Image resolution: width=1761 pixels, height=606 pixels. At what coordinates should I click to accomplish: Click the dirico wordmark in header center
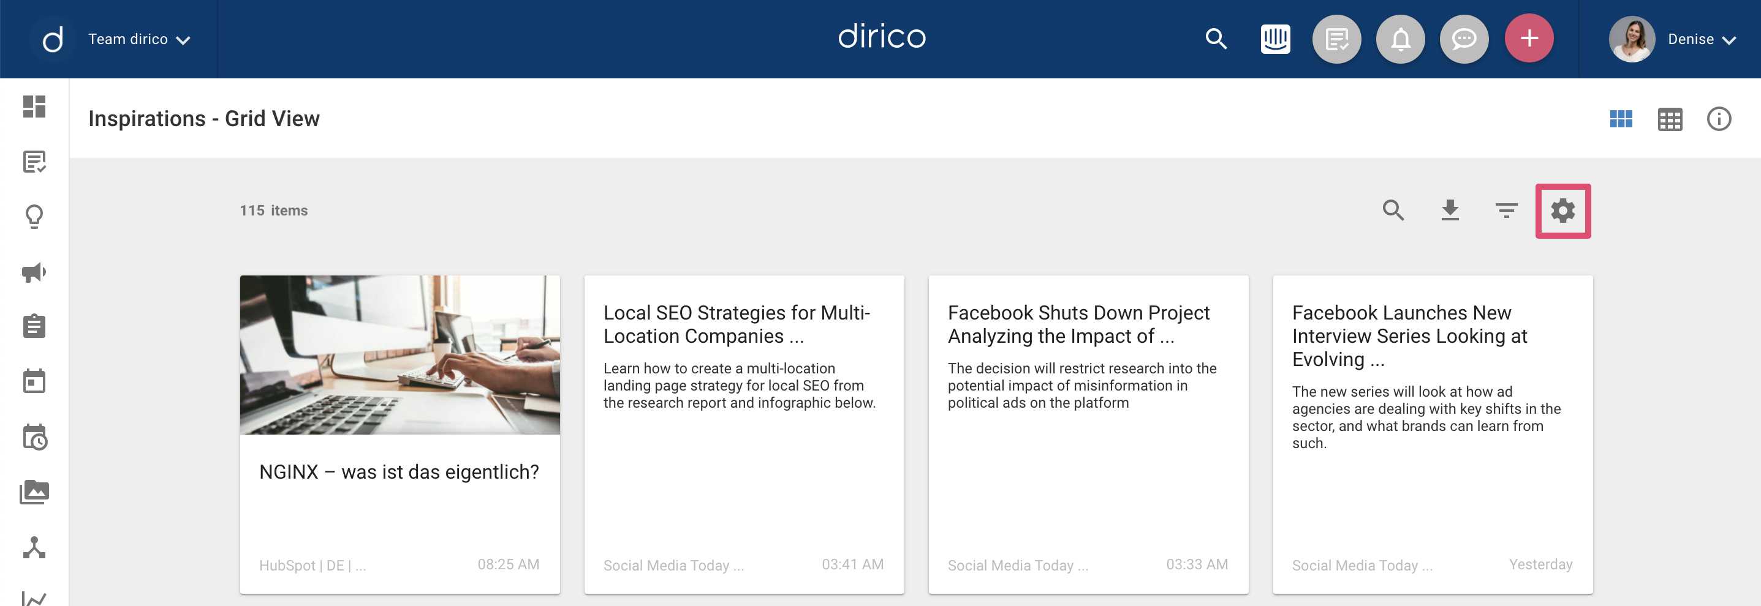[881, 36]
